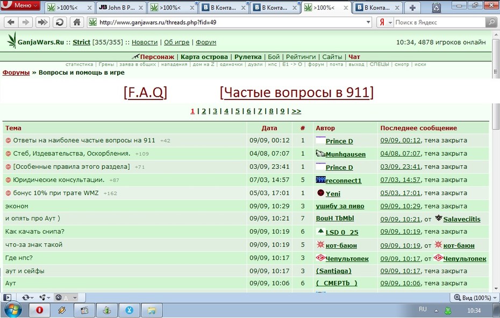Click the RU language indicator
The width and height of the screenshot is (500, 318).
point(423,309)
